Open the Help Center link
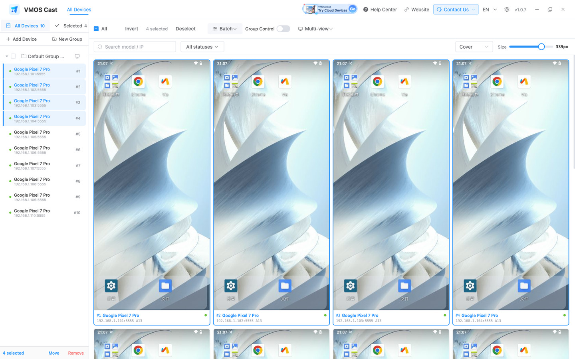 (380, 10)
